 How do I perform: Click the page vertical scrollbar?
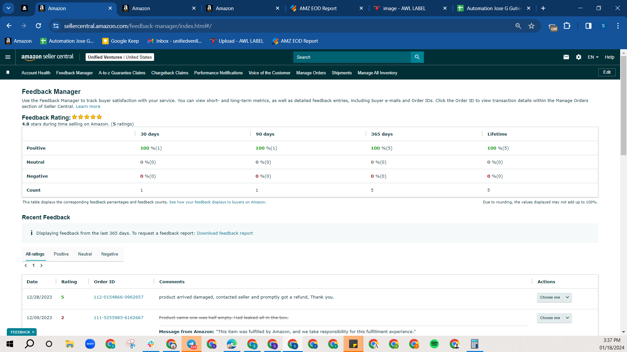click(x=623, y=106)
